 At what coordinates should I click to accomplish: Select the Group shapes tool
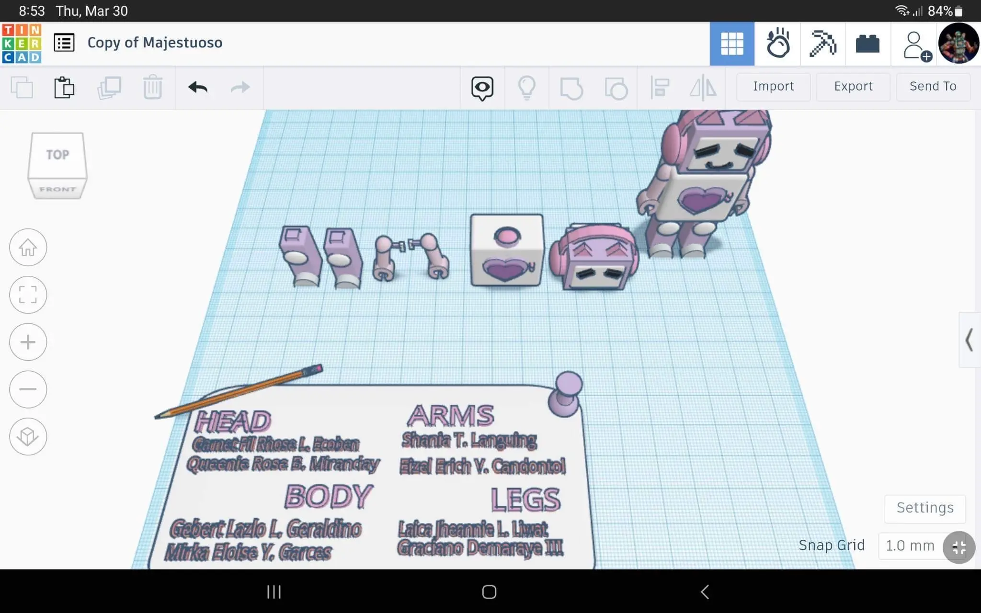[x=572, y=88]
